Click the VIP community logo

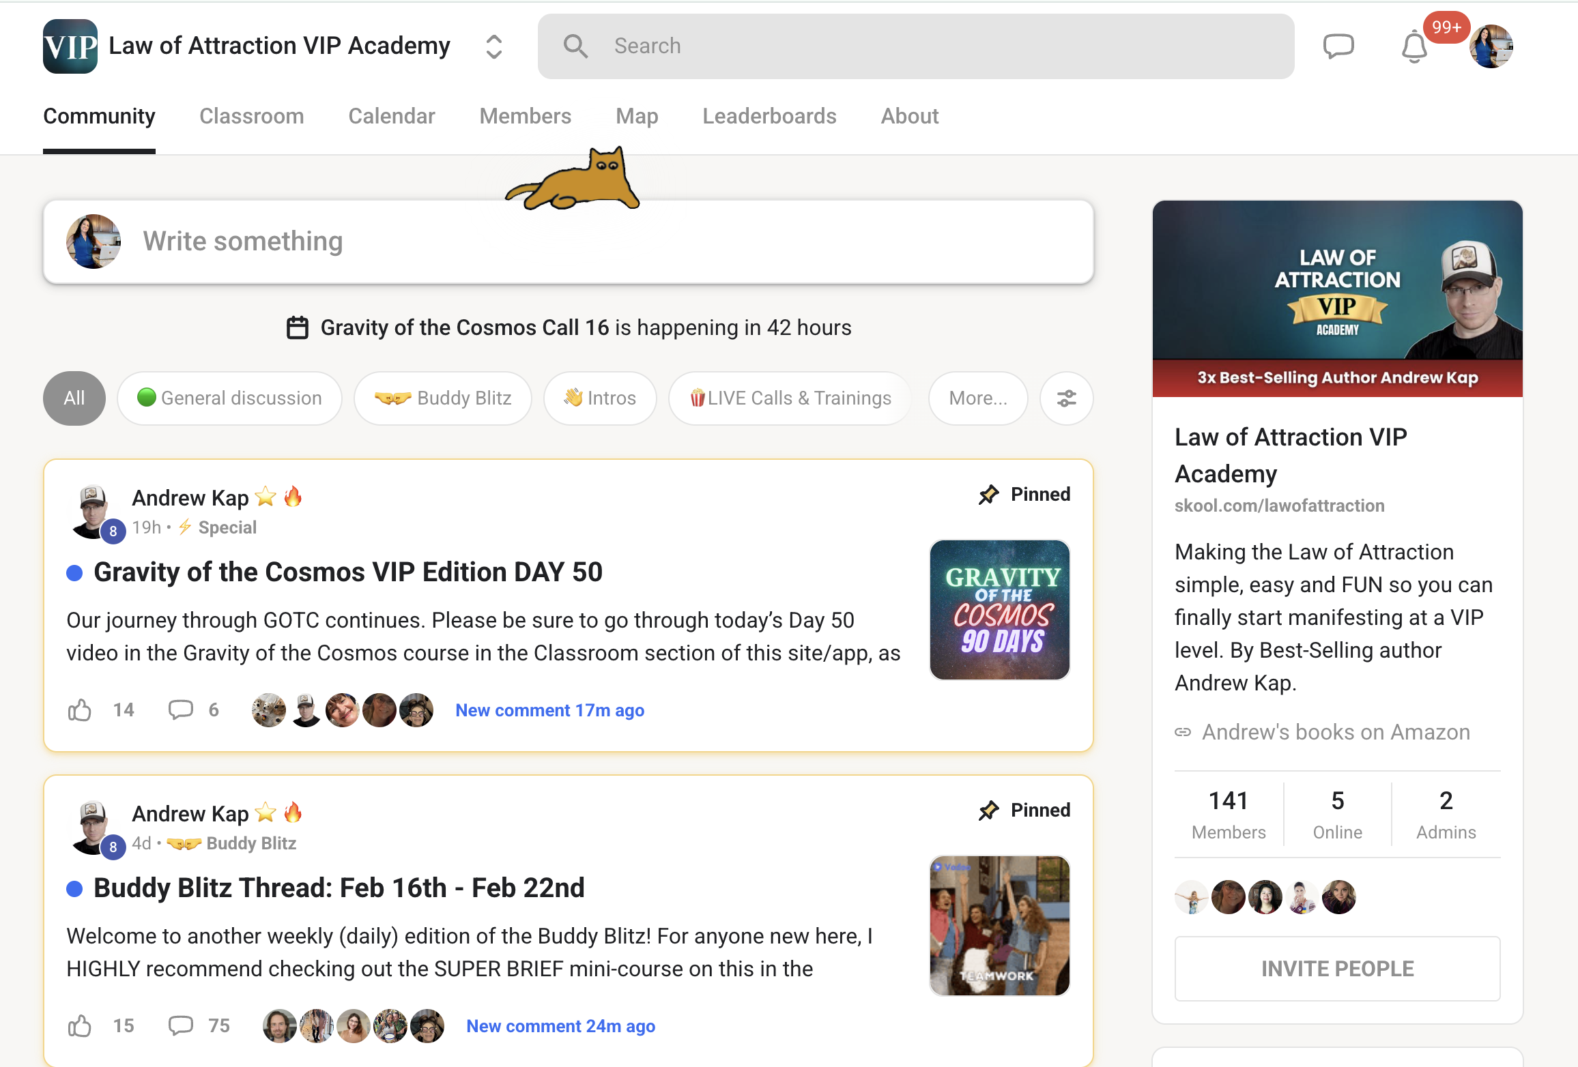tap(70, 46)
